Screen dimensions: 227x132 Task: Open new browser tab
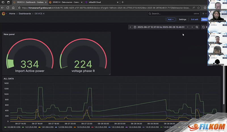point(123,2)
